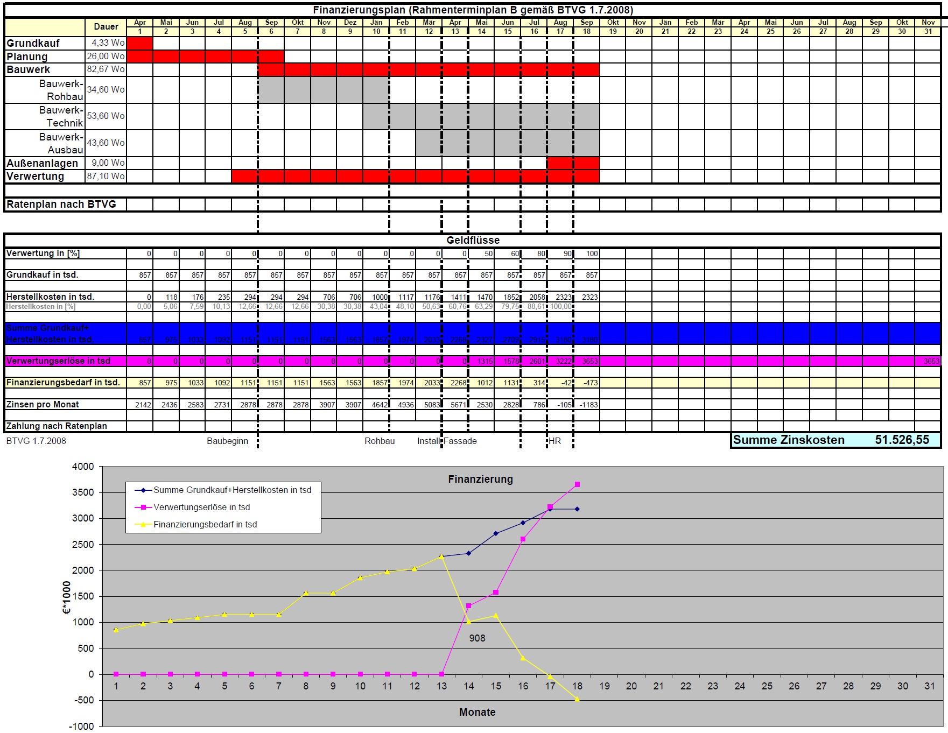
Task: Select legend entry Finanzierungsbedarf in tsd
Action: (195, 525)
